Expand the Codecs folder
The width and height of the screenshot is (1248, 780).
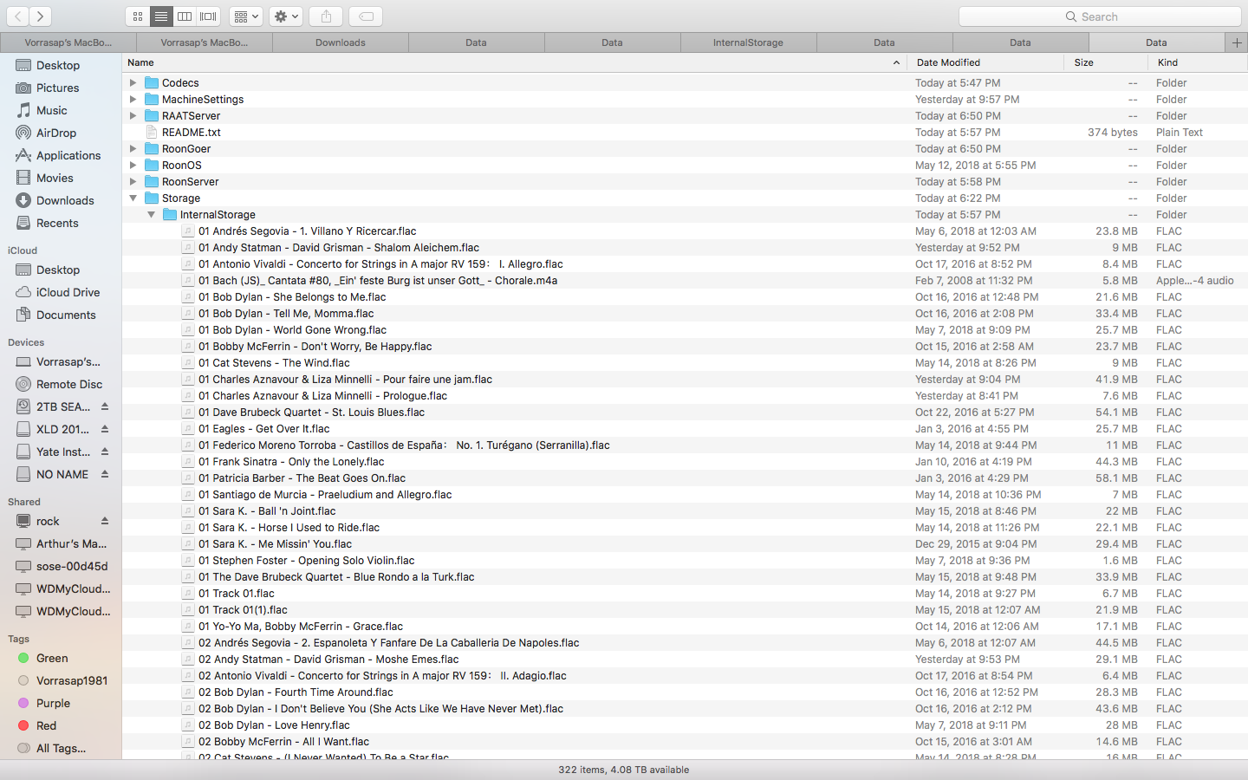coord(133,83)
